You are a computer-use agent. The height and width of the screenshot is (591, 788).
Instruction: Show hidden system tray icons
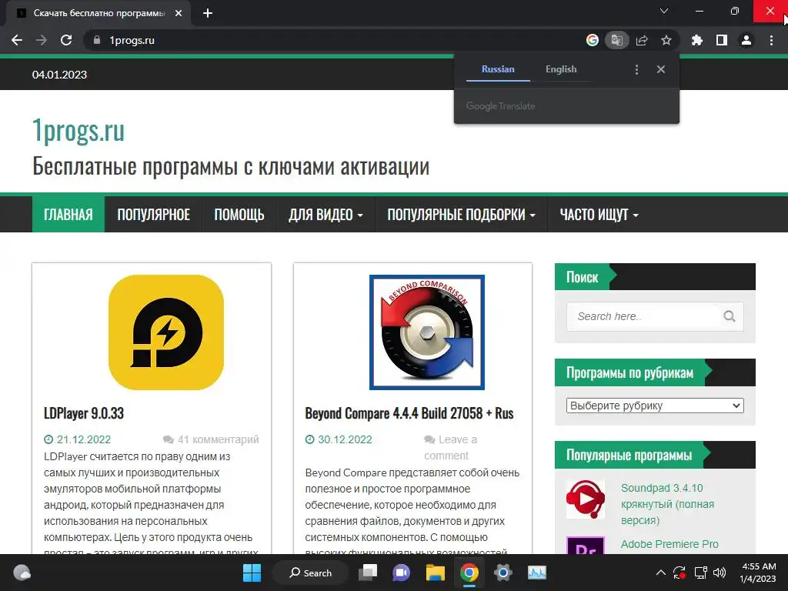click(x=661, y=573)
